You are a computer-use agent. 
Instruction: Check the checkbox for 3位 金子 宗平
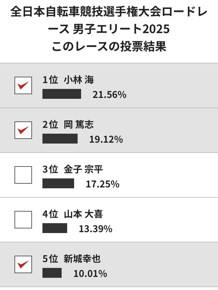tap(23, 175)
